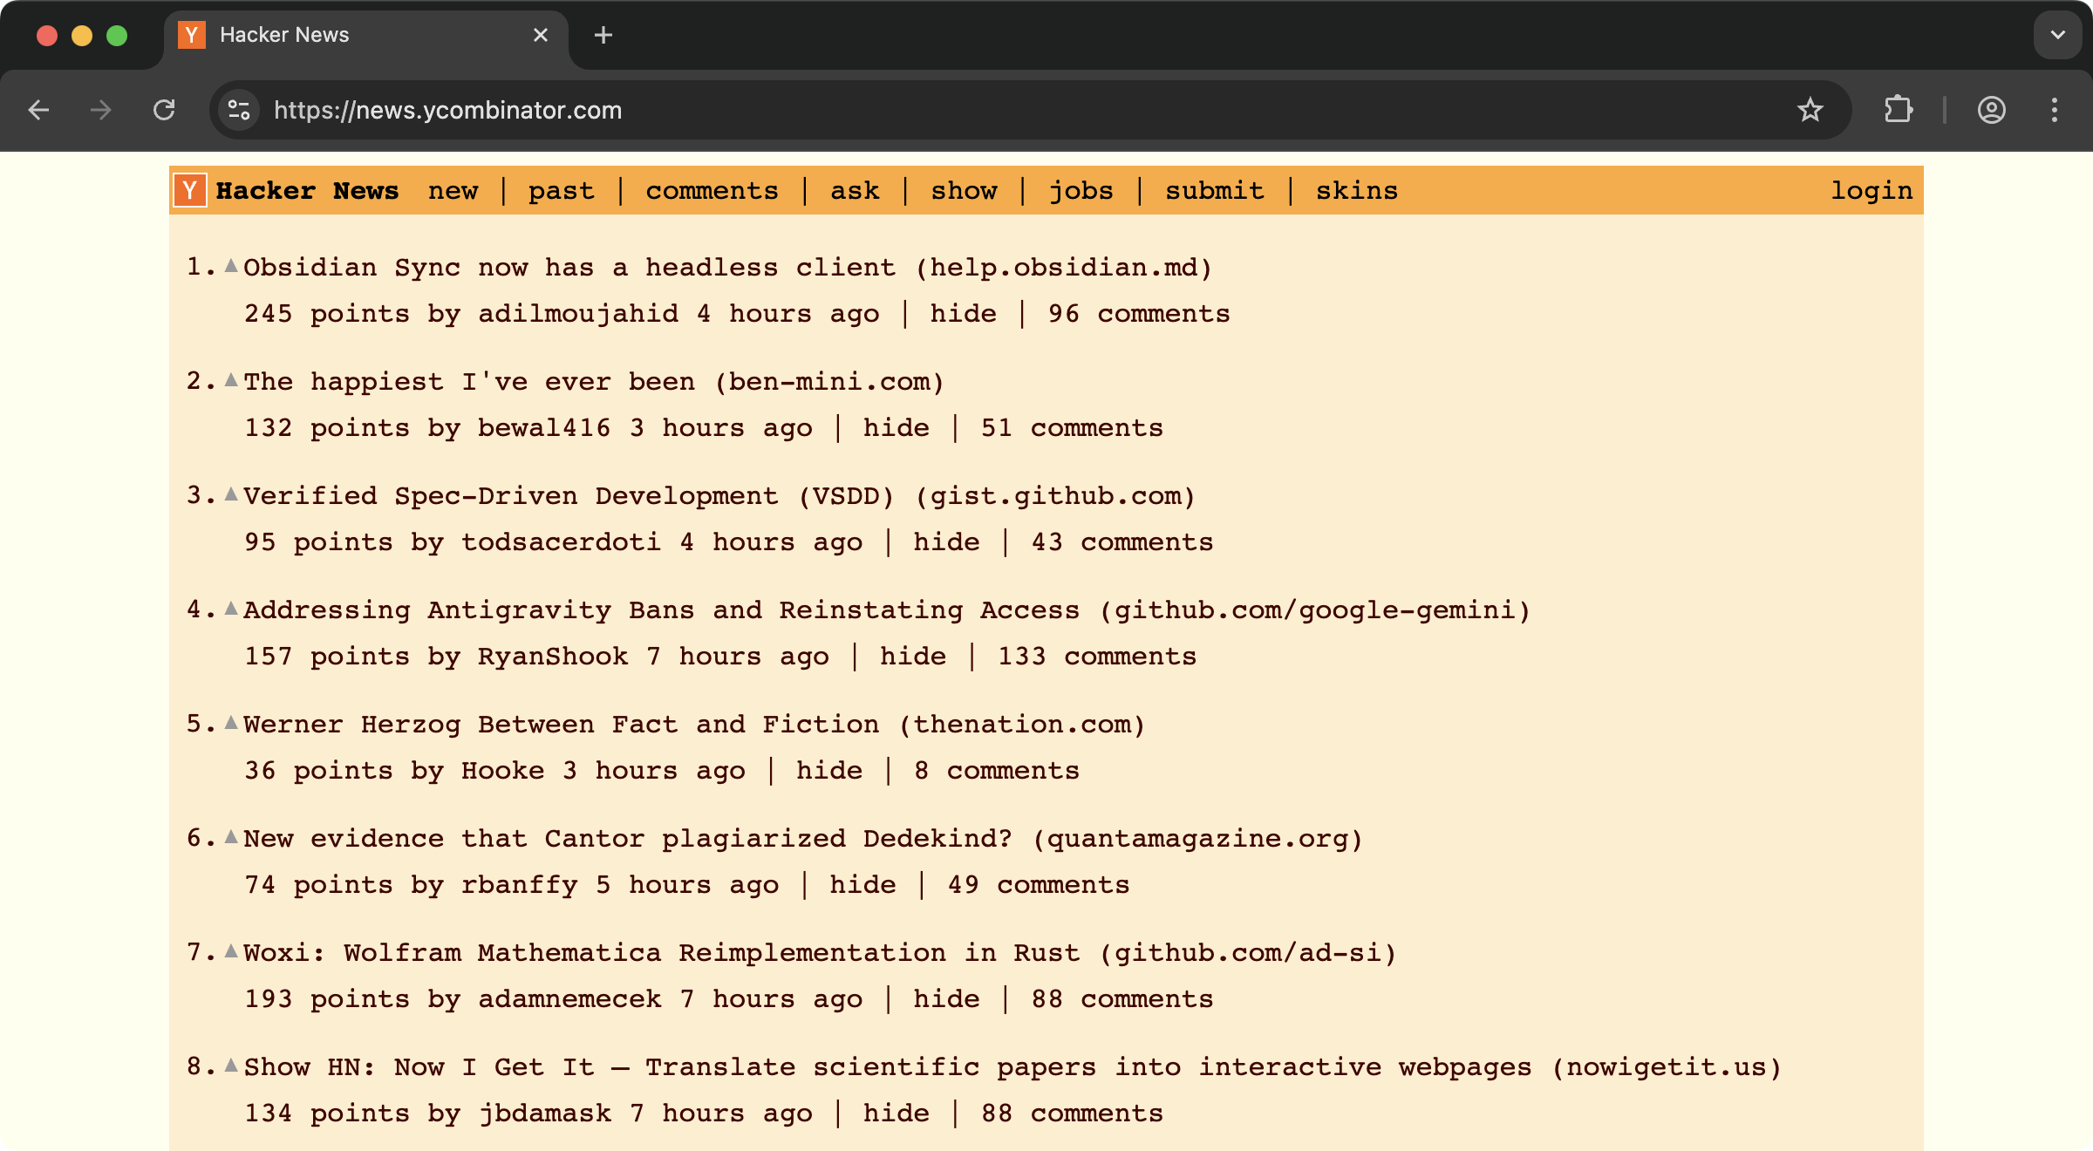2093x1151 pixels.
Task: Close the Hacker News tab
Action: point(541,35)
